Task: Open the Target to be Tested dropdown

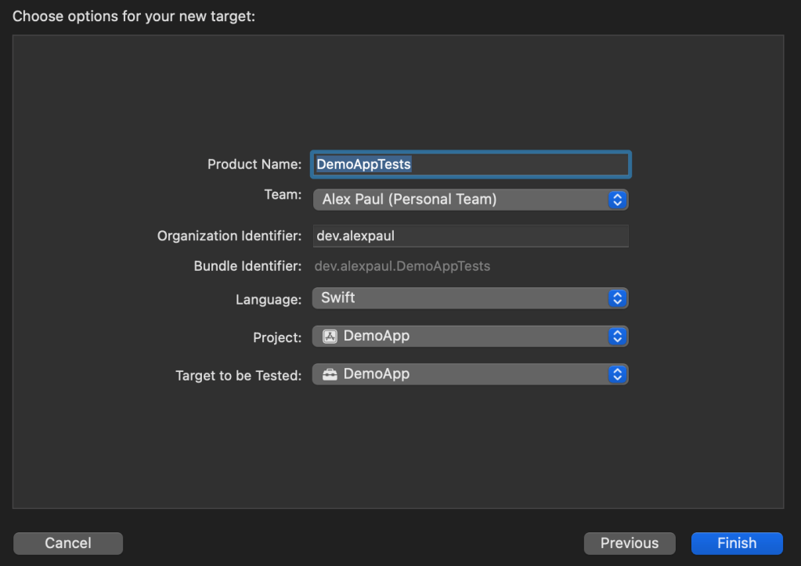Action: click(460, 374)
